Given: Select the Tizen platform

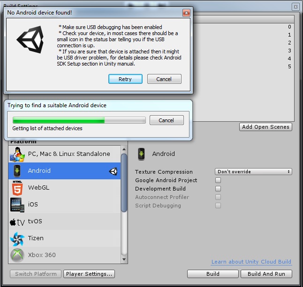Looking at the screenshot, I should coord(65,238).
